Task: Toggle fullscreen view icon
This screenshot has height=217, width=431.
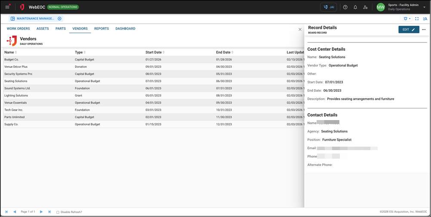Action: click(417, 19)
